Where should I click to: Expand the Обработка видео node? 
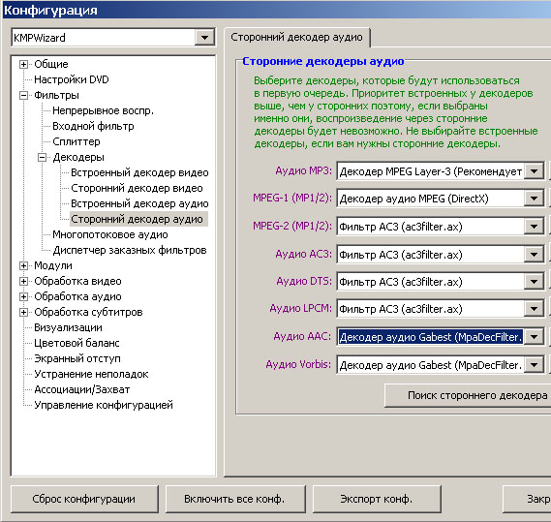23,281
